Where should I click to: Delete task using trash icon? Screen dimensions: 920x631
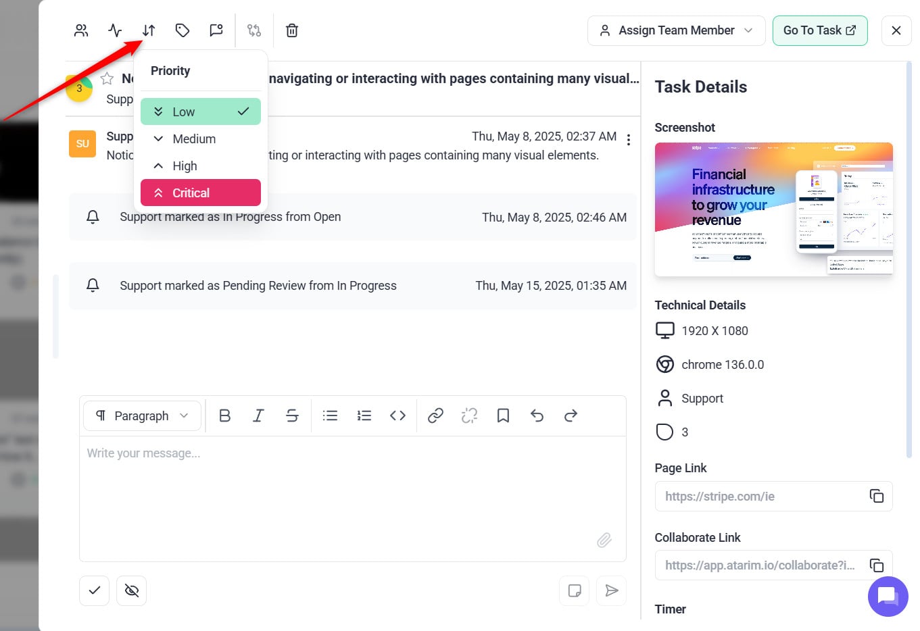(292, 30)
